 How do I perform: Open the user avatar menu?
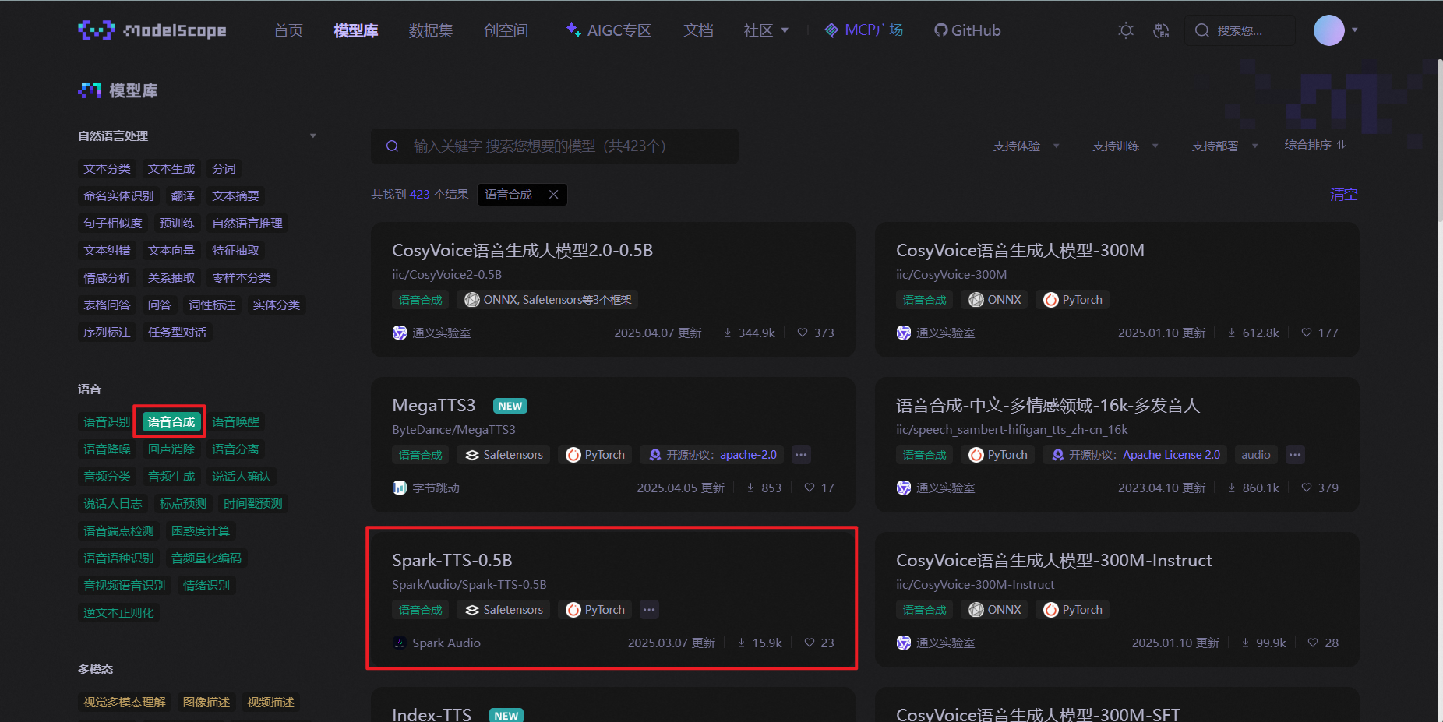(1328, 30)
